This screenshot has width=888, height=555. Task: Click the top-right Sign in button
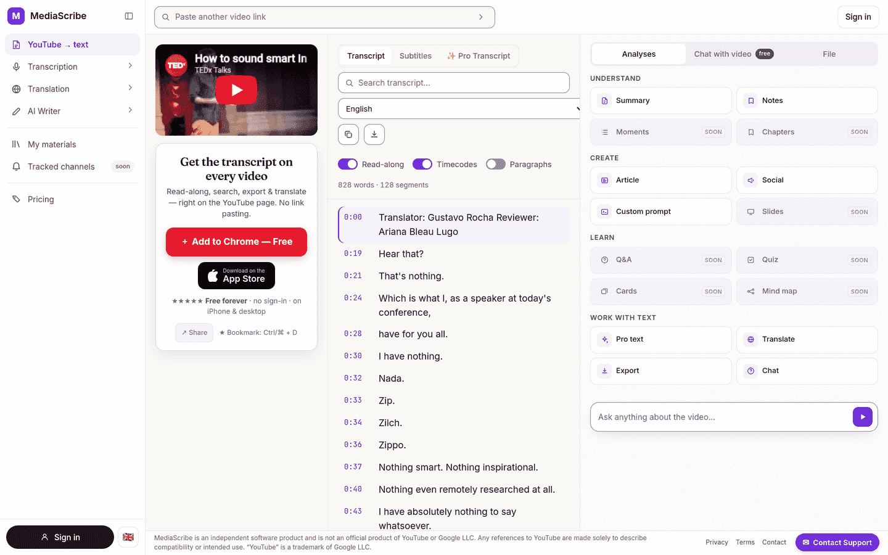[858, 17]
